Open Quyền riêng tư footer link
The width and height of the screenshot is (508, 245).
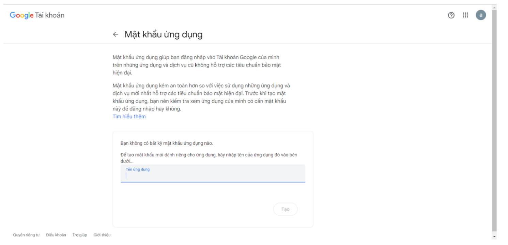(26, 235)
